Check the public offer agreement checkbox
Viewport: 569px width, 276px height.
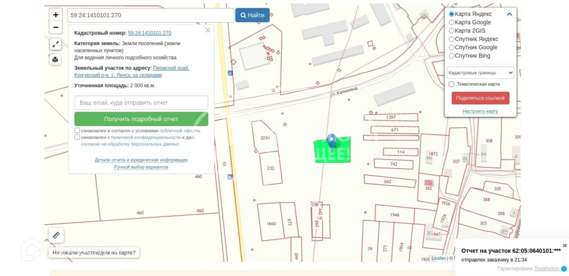point(77,130)
